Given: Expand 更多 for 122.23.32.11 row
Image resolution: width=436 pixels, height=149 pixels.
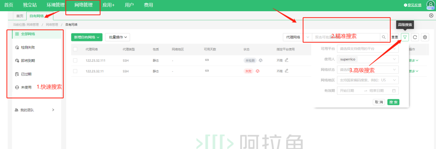Looking at the screenshot, I should coord(413,71).
